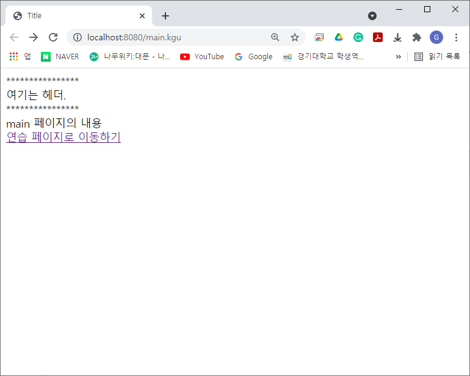Open Google Drive extension

pos(339,37)
